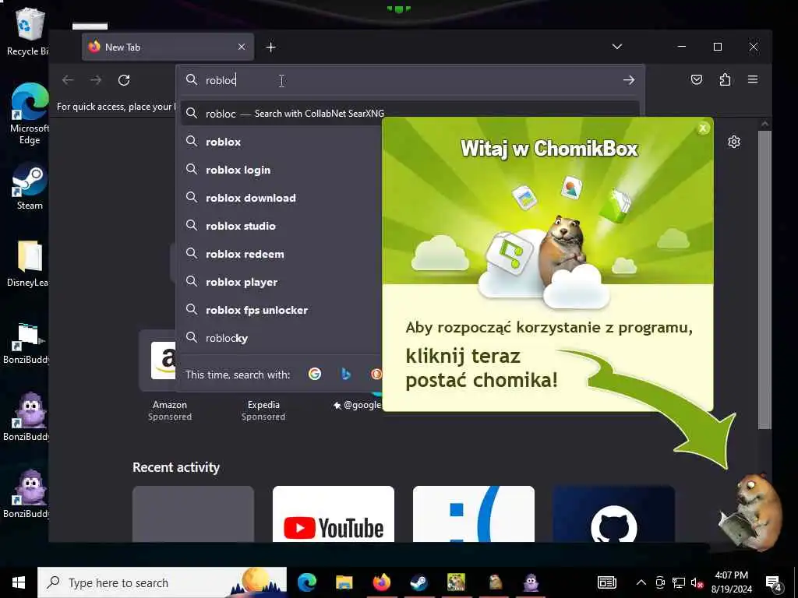Click the ChomikBox hamster character
This screenshot has height=598, width=798.
(x=752, y=512)
